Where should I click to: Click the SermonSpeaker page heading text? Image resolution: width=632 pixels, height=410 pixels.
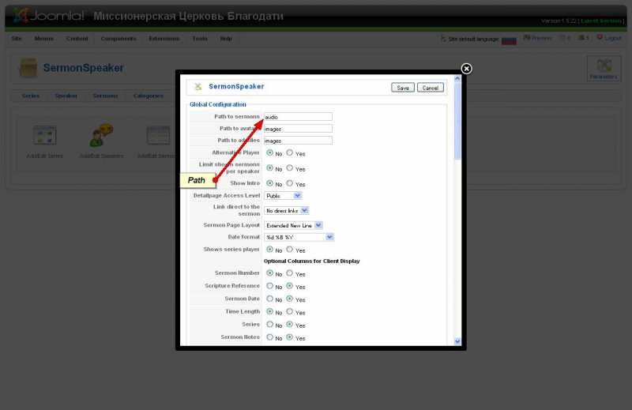point(84,68)
